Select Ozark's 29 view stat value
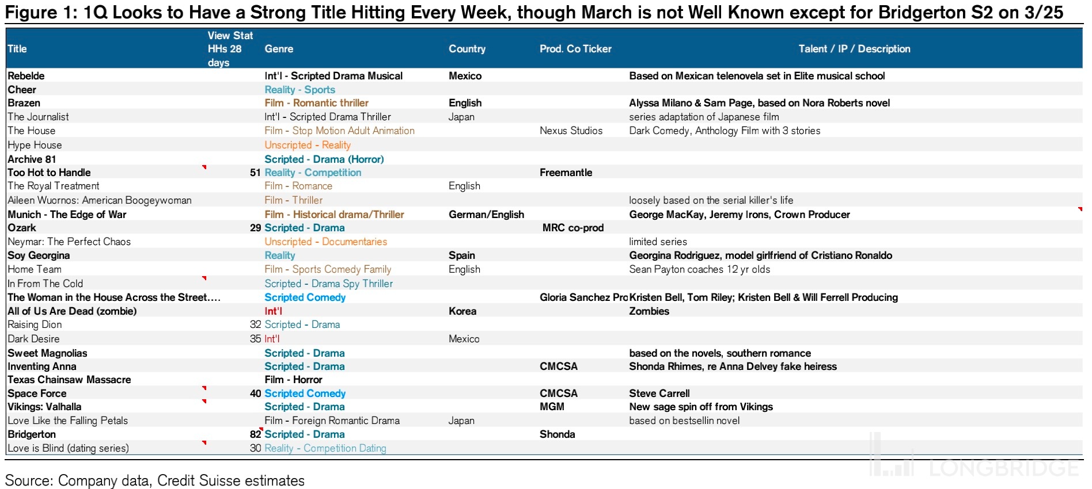 [255, 228]
